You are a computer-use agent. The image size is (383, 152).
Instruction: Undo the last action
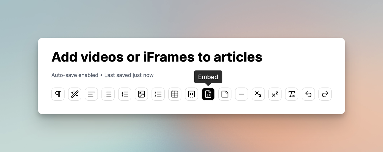coord(308,94)
